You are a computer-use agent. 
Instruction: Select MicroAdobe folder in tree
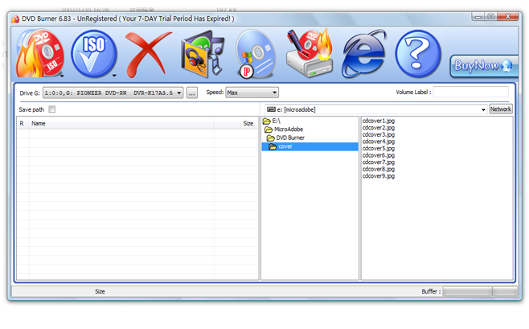(x=284, y=130)
